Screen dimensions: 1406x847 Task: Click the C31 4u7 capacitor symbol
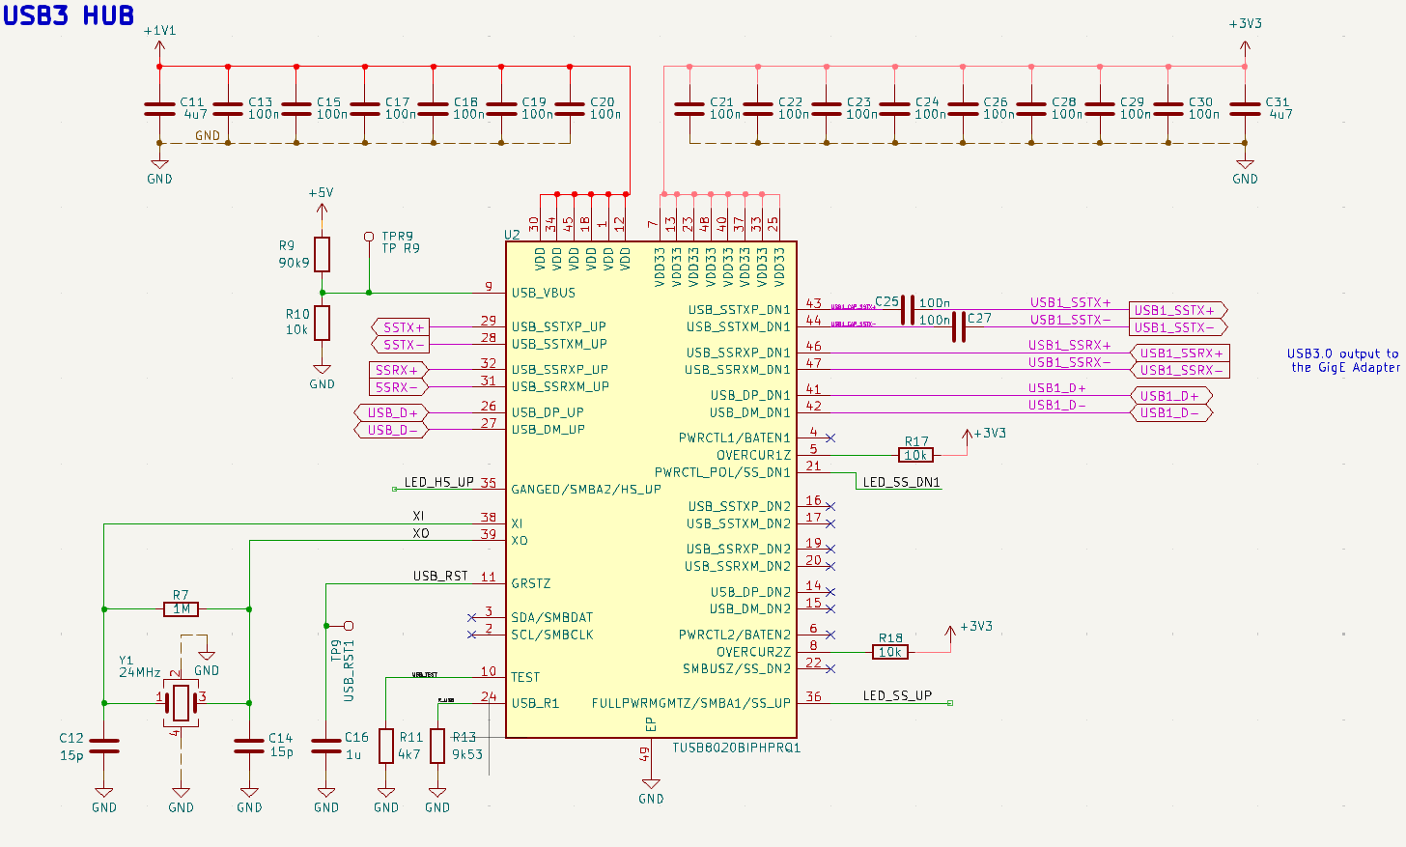point(1245,108)
